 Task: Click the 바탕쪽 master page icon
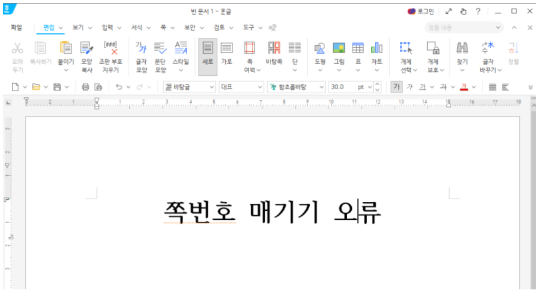[274, 49]
